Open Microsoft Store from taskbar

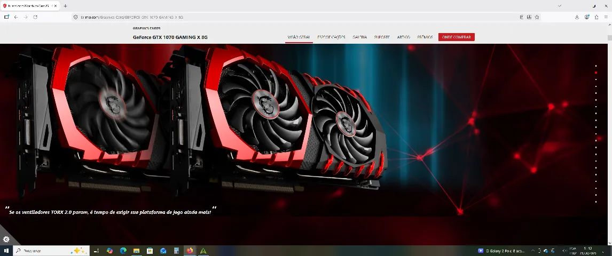click(x=150, y=251)
